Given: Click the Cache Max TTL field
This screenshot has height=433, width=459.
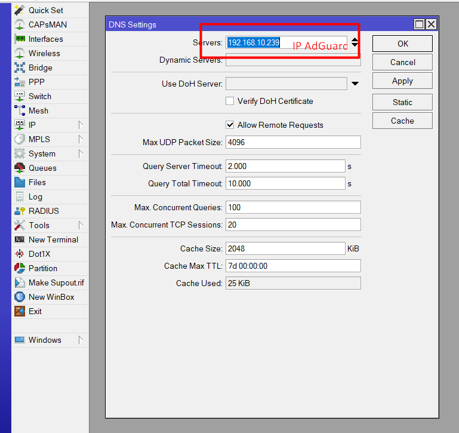Looking at the screenshot, I should coord(293,266).
